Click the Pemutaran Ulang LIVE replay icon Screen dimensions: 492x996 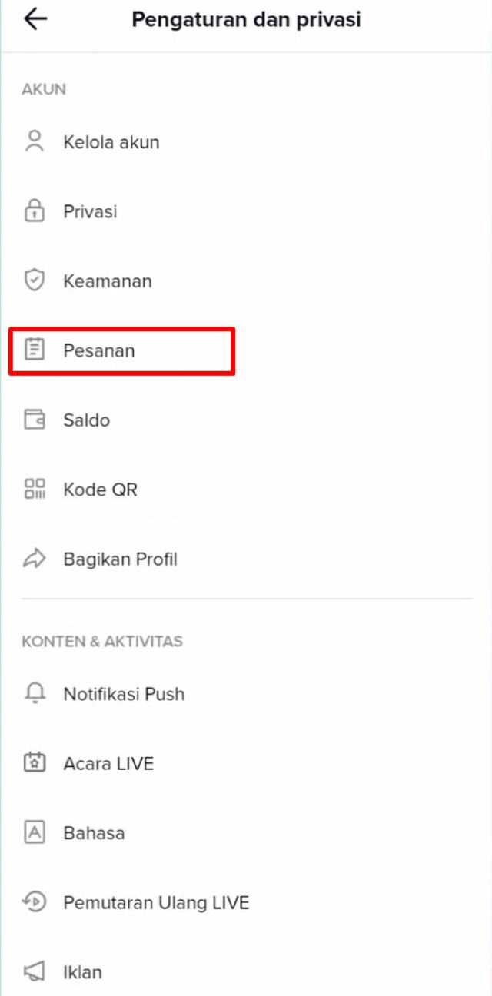point(34,902)
